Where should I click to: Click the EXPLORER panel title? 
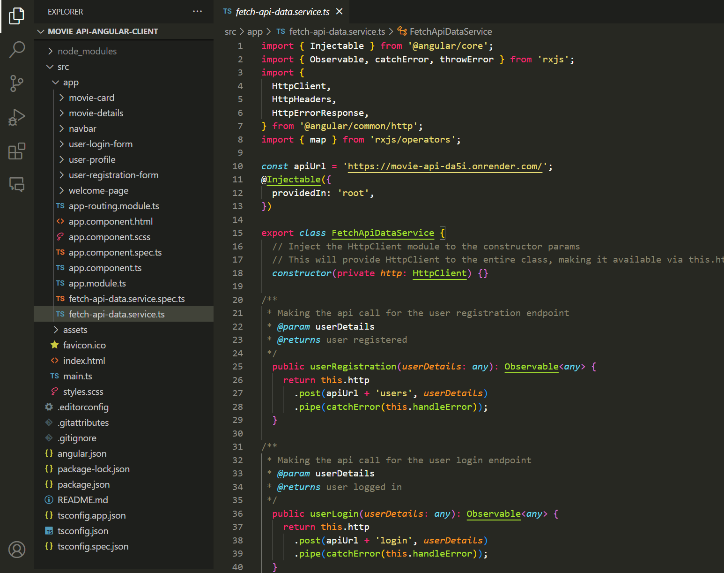(66, 12)
